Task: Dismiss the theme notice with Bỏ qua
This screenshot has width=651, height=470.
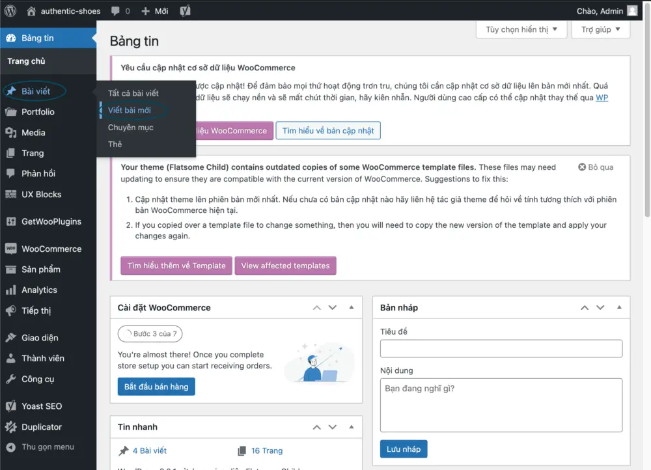Action: (x=596, y=167)
